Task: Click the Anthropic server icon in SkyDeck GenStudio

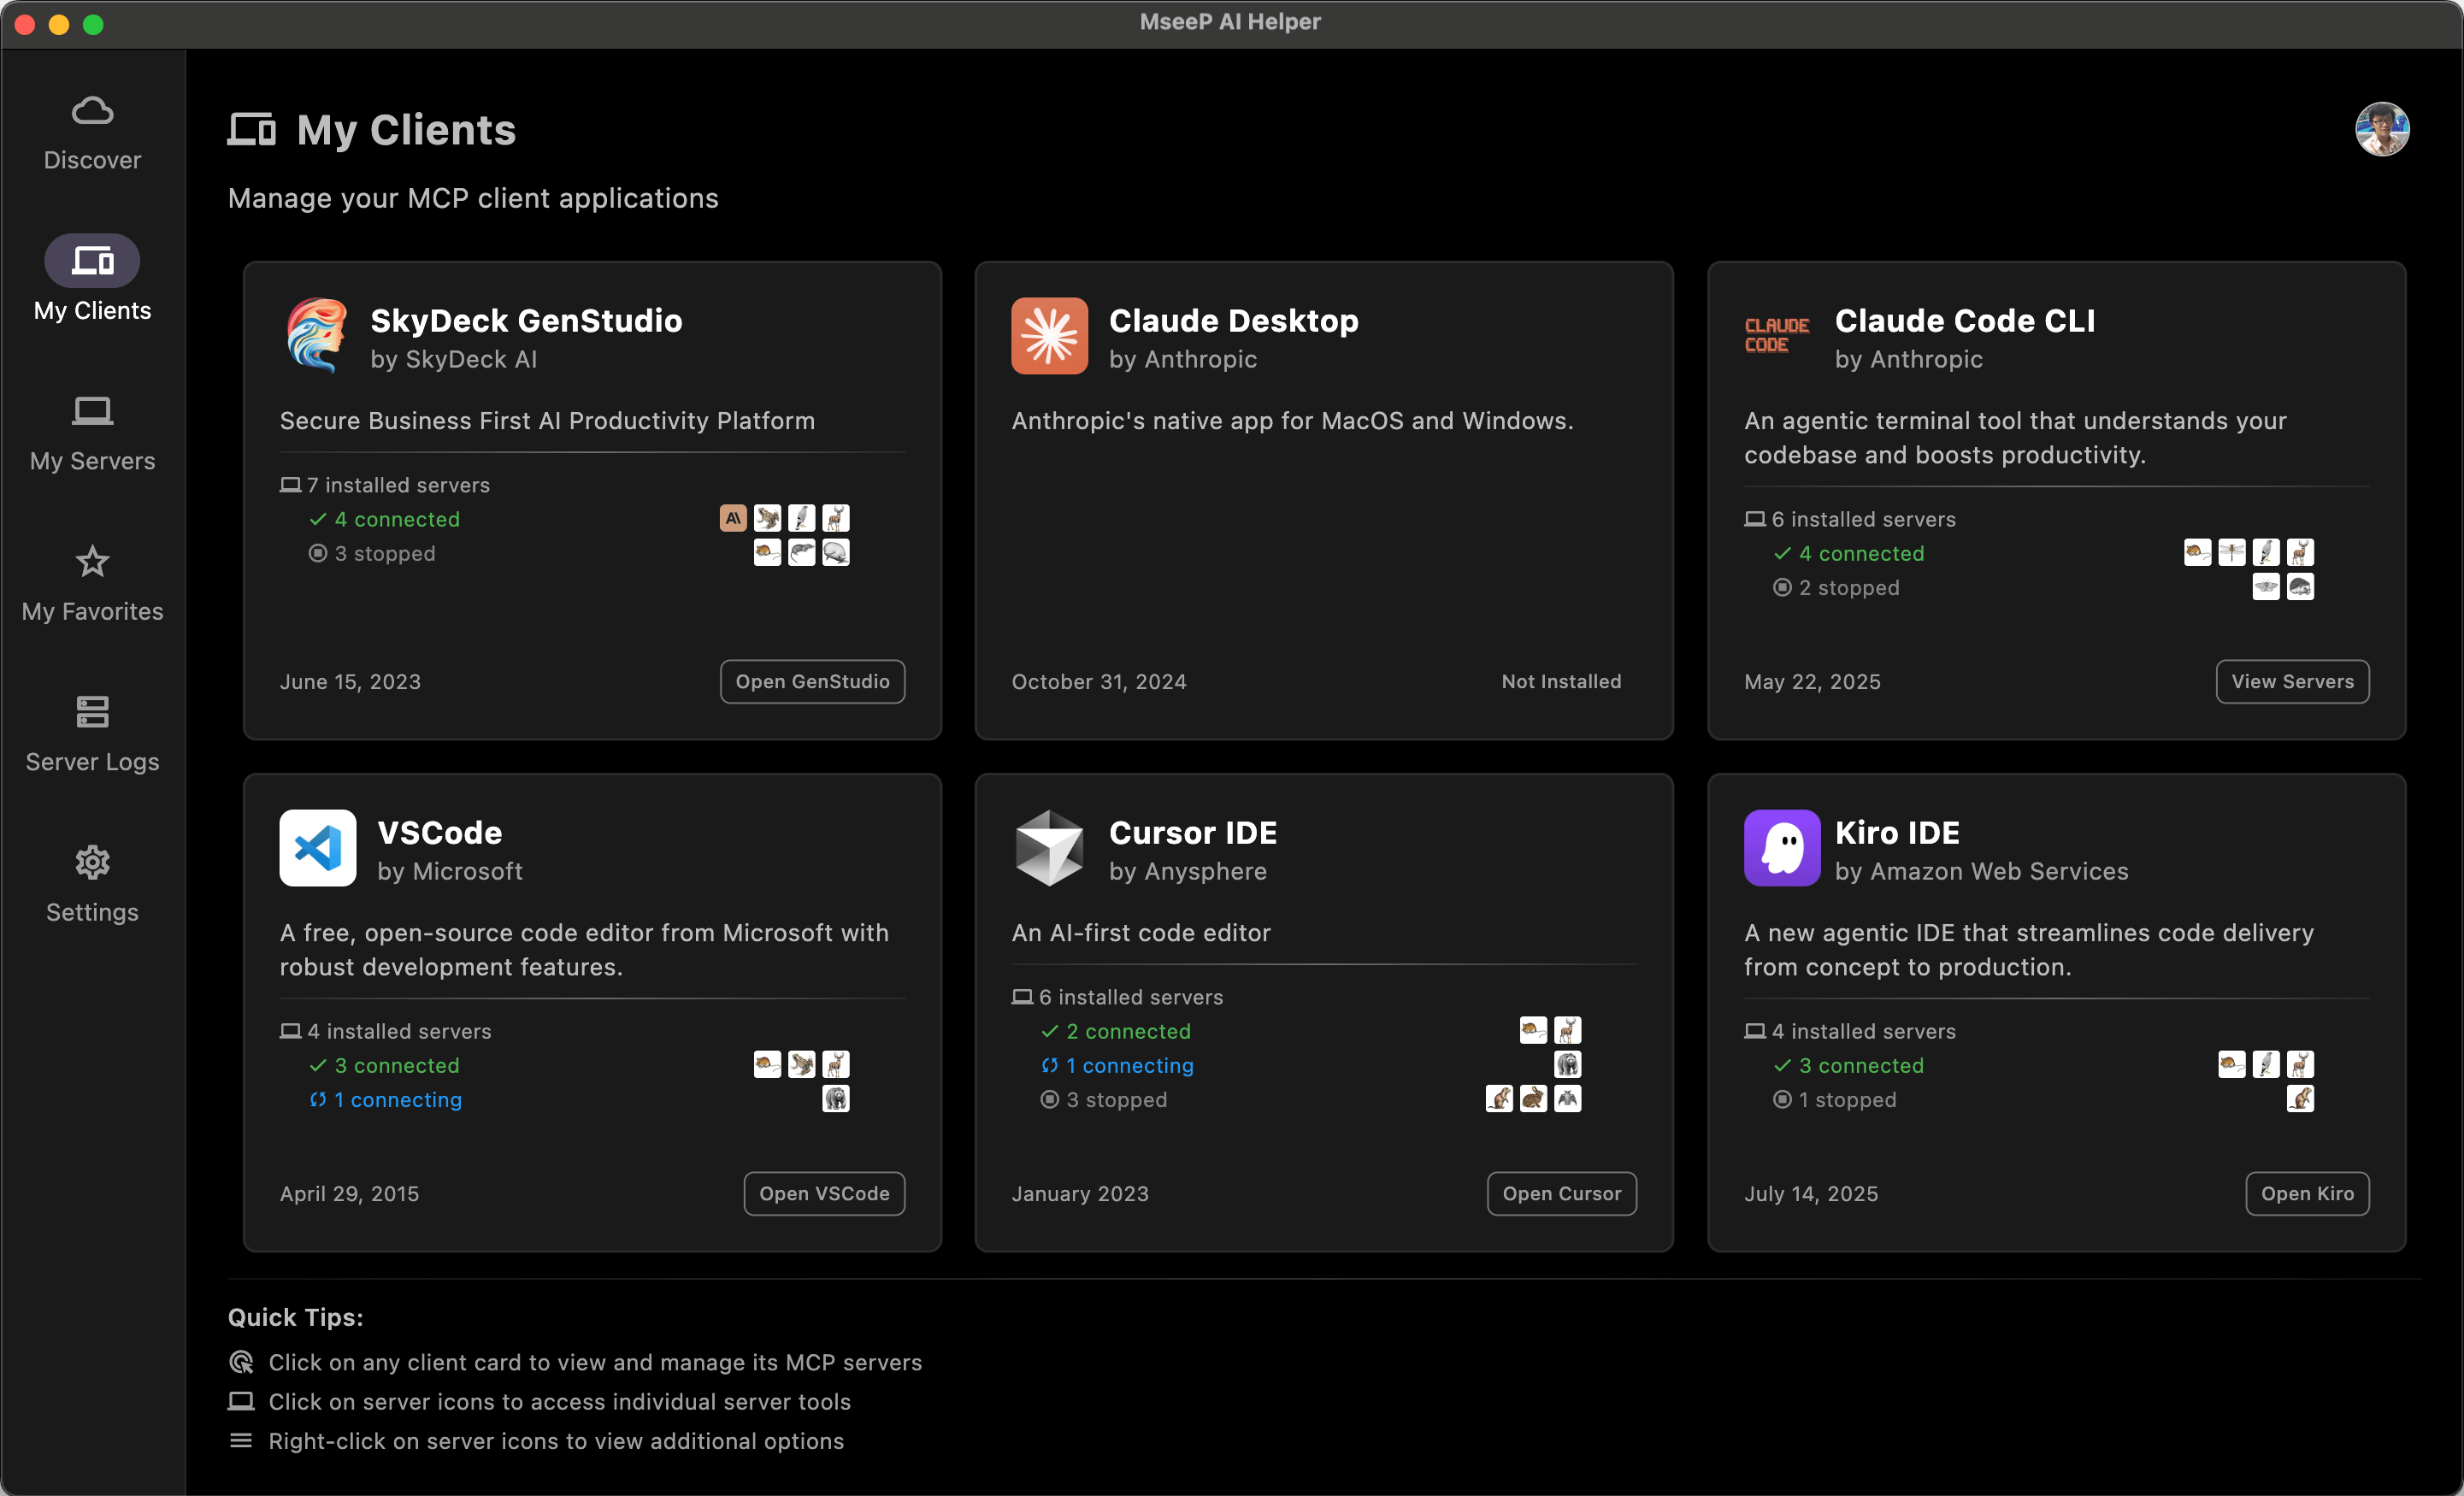Action: tap(733, 518)
